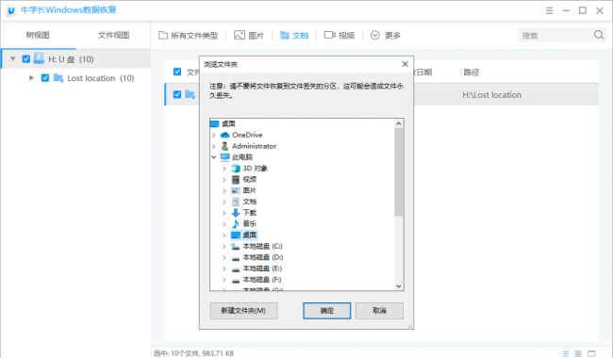Open the 更多 dropdown in toolbar
Image resolution: width=613 pixels, height=358 pixels.
386,35
